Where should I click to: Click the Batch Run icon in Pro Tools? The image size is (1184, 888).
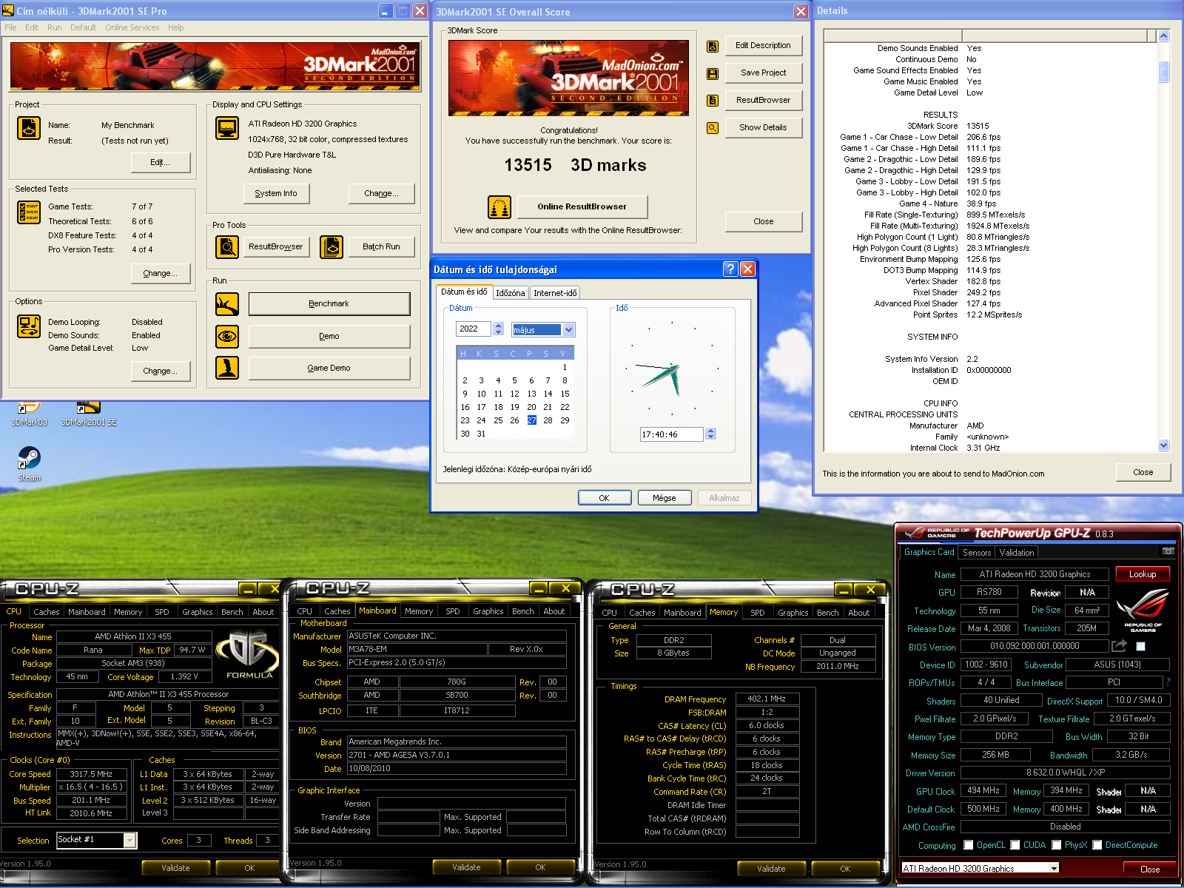[x=332, y=246]
